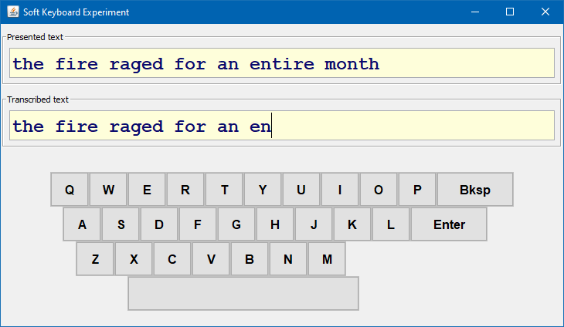Tap the N key in the bottom row
Image resolution: width=564 pixels, height=327 pixels.
tap(288, 259)
